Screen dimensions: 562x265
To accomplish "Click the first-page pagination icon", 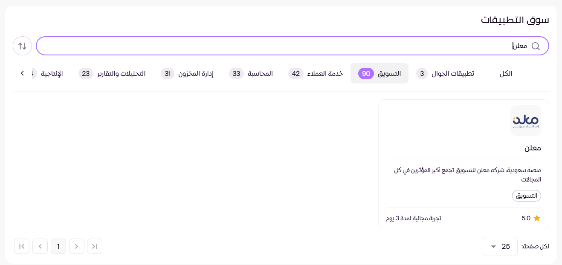I will point(22,246).
